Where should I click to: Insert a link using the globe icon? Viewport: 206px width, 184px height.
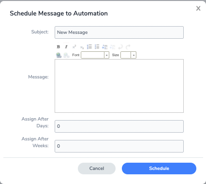pyautogui.click(x=59, y=55)
